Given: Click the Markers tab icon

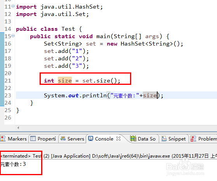Looking at the screenshot, I should point(3,139).
